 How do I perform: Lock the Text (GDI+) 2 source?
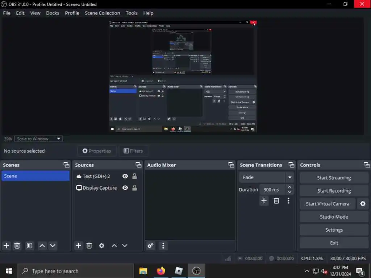coord(135,176)
